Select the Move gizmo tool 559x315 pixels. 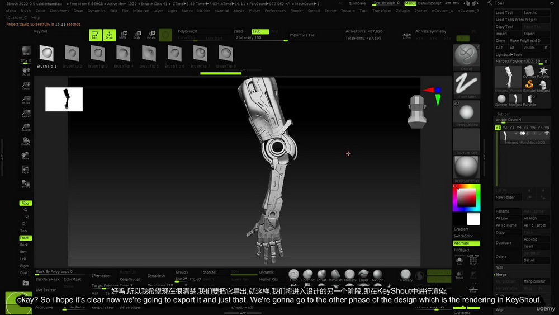point(124,35)
